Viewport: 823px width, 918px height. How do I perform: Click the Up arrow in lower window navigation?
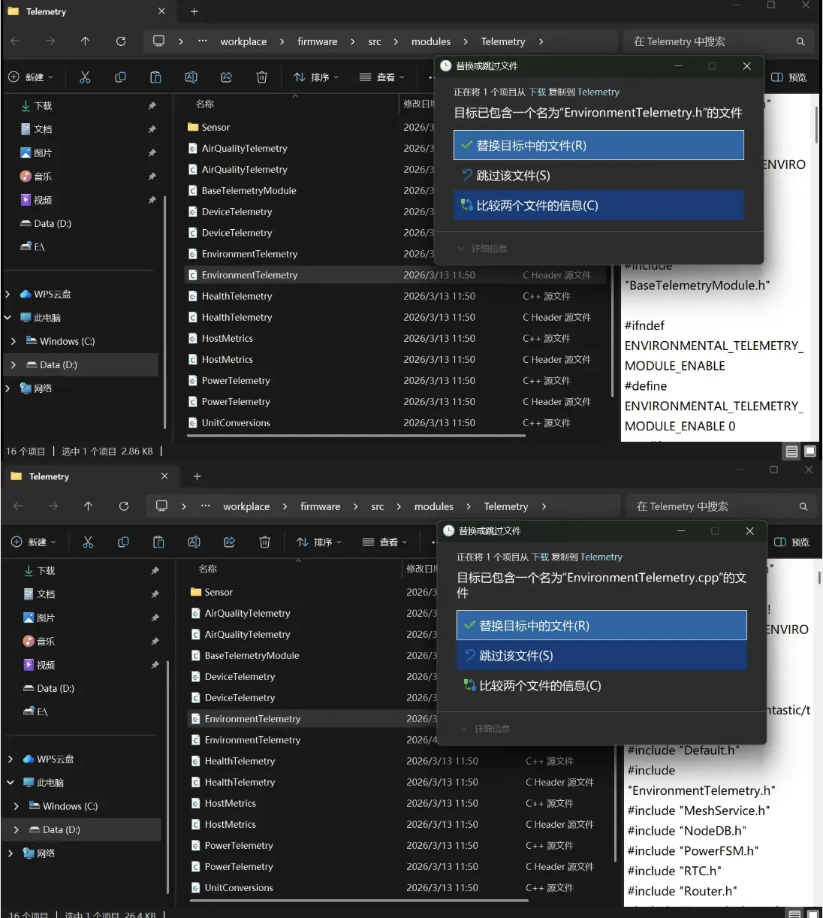88,506
